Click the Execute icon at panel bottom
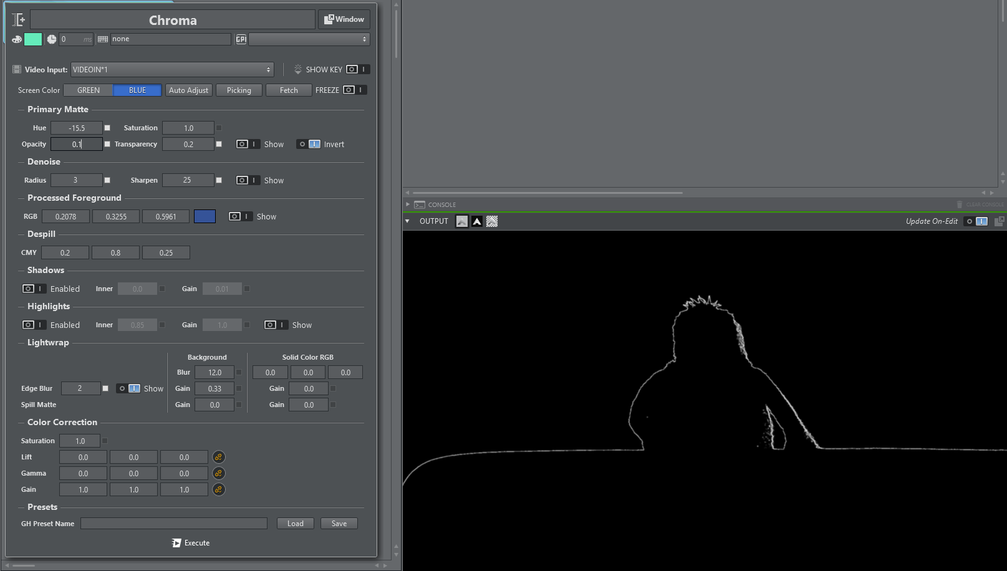The height and width of the screenshot is (571, 1007). [x=176, y=543]
